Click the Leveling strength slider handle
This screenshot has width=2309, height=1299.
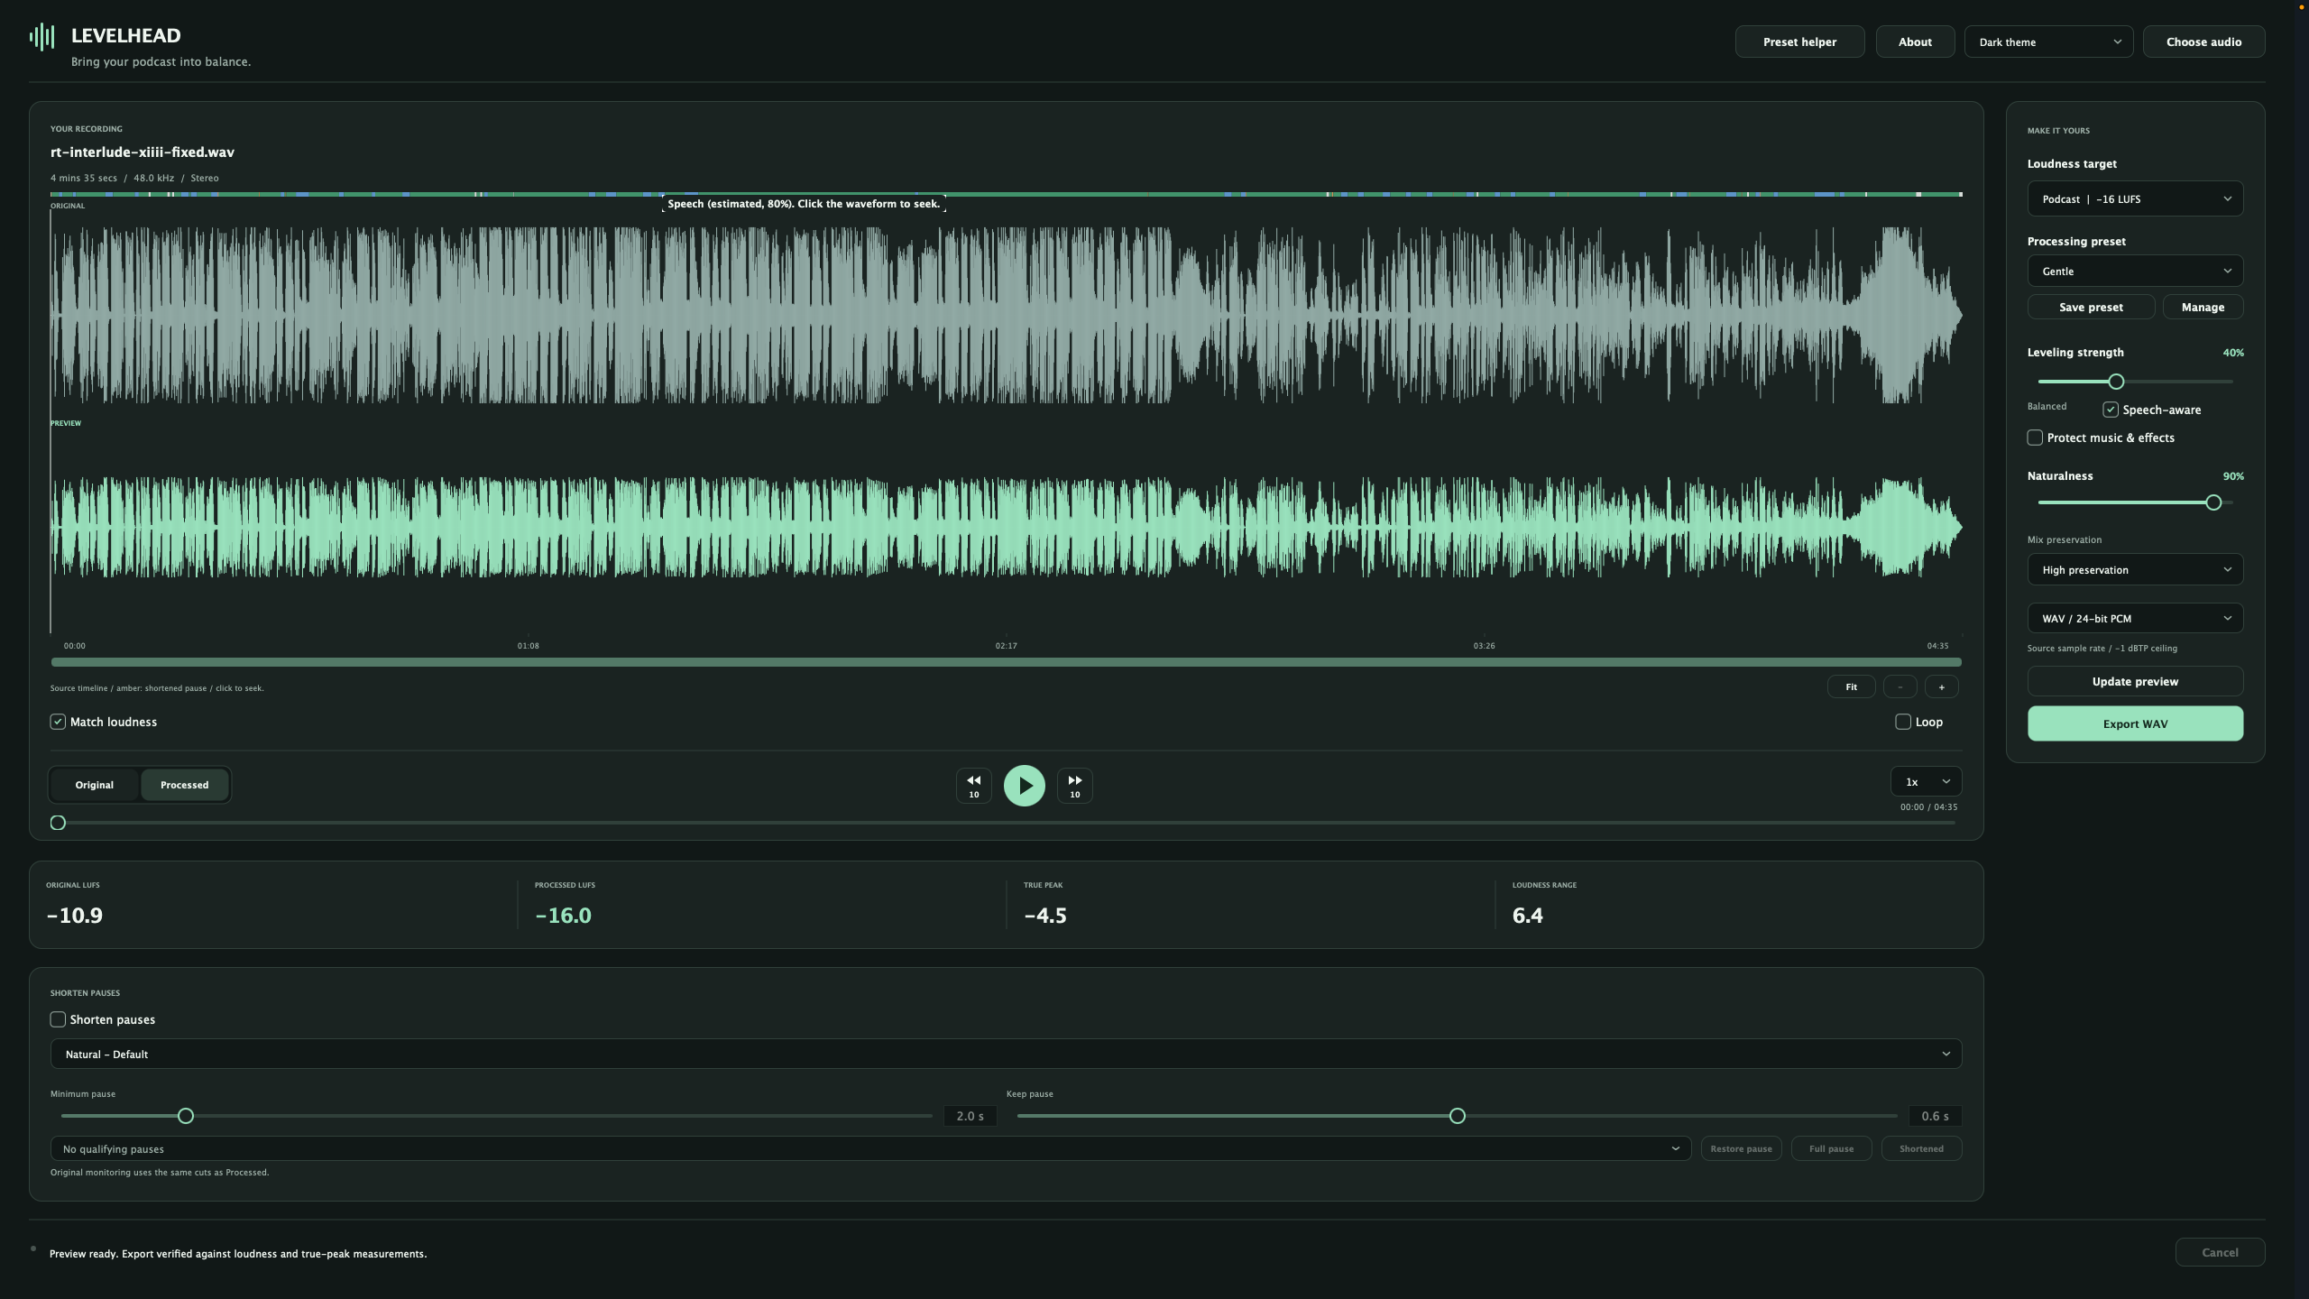2116,382
